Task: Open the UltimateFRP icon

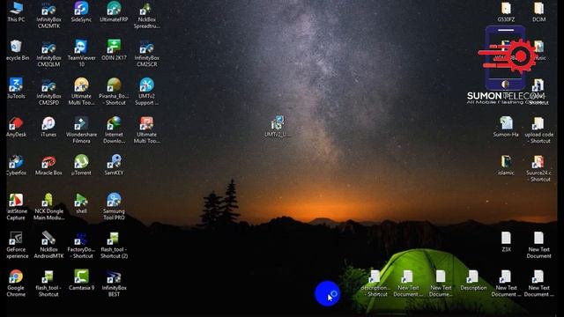Action: coord(114,11)
